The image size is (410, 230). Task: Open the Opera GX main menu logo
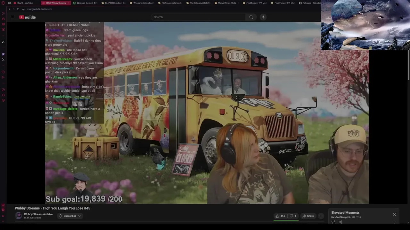tap(3, 3)
